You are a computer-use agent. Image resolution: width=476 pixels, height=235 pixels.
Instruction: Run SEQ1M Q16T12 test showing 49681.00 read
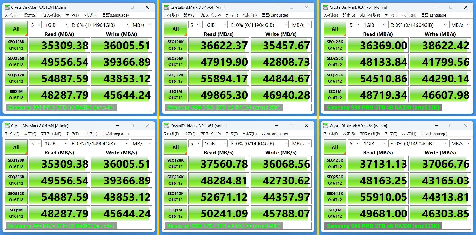pyautogui.click(x=335, y=213)
